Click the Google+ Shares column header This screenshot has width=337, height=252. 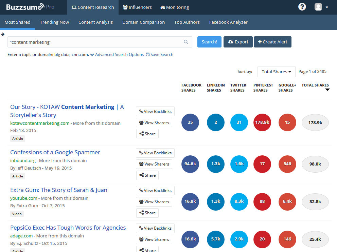click(x=287, y=88)
